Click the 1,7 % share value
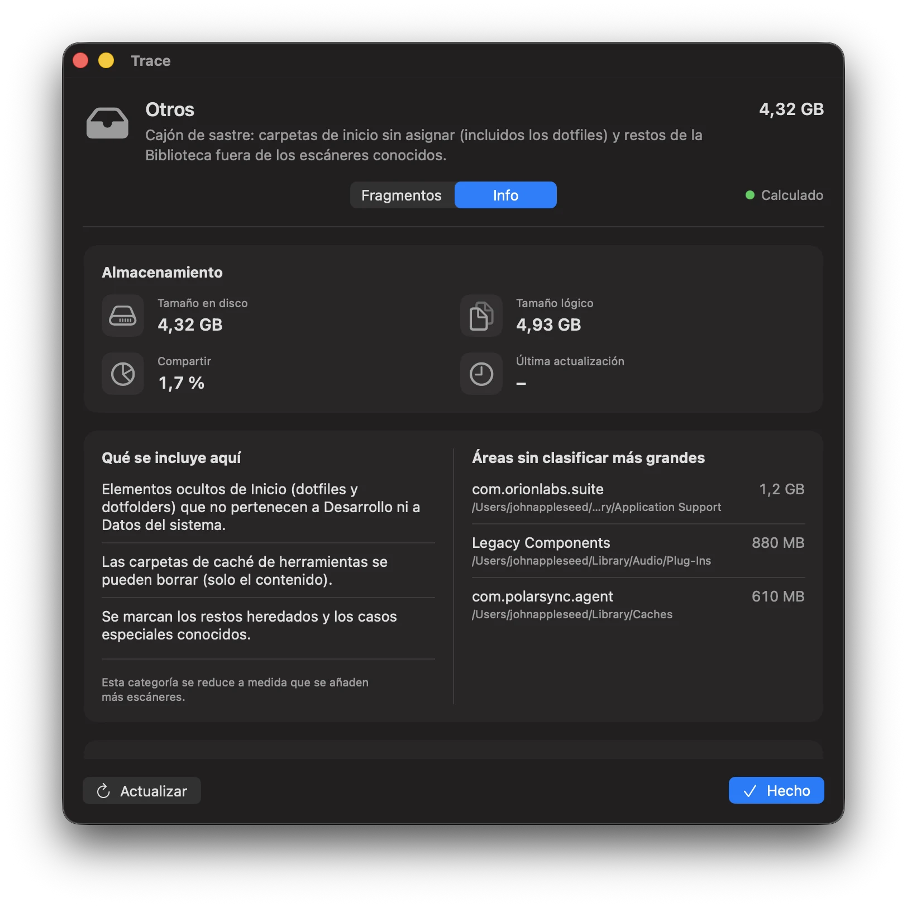The image size is (907, 907). coord(181,383)
